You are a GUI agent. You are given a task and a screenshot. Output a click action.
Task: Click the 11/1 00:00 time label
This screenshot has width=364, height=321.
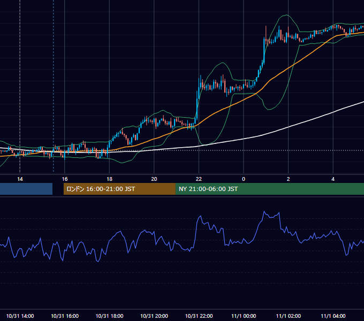click(x=244, y=316)
